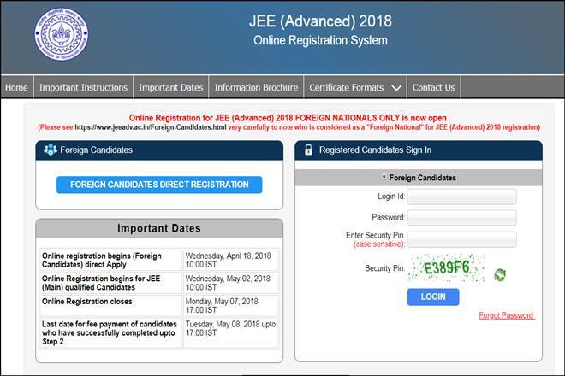This screenshot has height=376, width=565.
Task: Click the padlock icon beside Sign In
Action: (x=308, y=150)
